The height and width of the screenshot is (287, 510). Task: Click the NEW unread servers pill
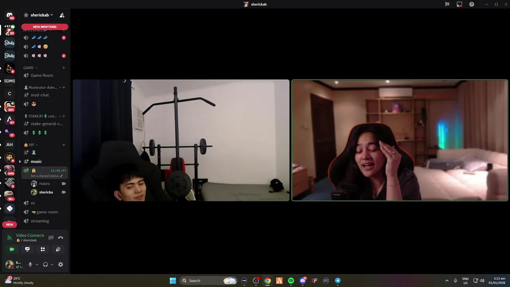pos(10,224)
